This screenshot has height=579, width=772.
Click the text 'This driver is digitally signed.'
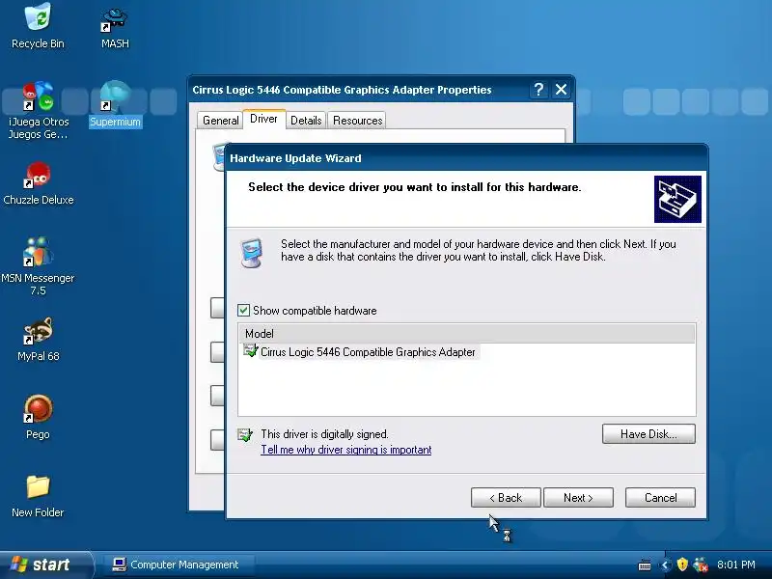(324, 434)
